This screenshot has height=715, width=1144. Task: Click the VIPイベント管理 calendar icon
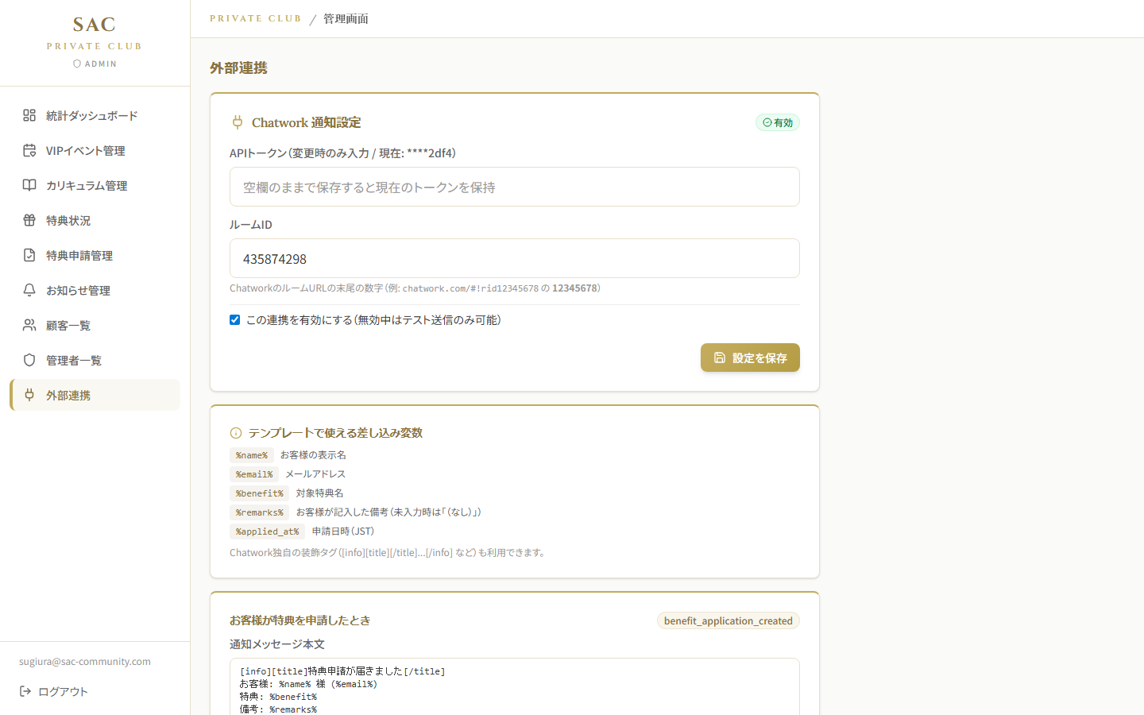coord(29,150)
